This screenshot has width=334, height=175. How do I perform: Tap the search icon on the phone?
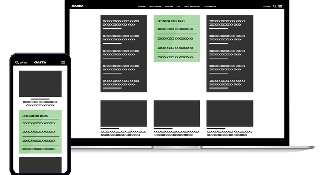[x=17, y=62]
